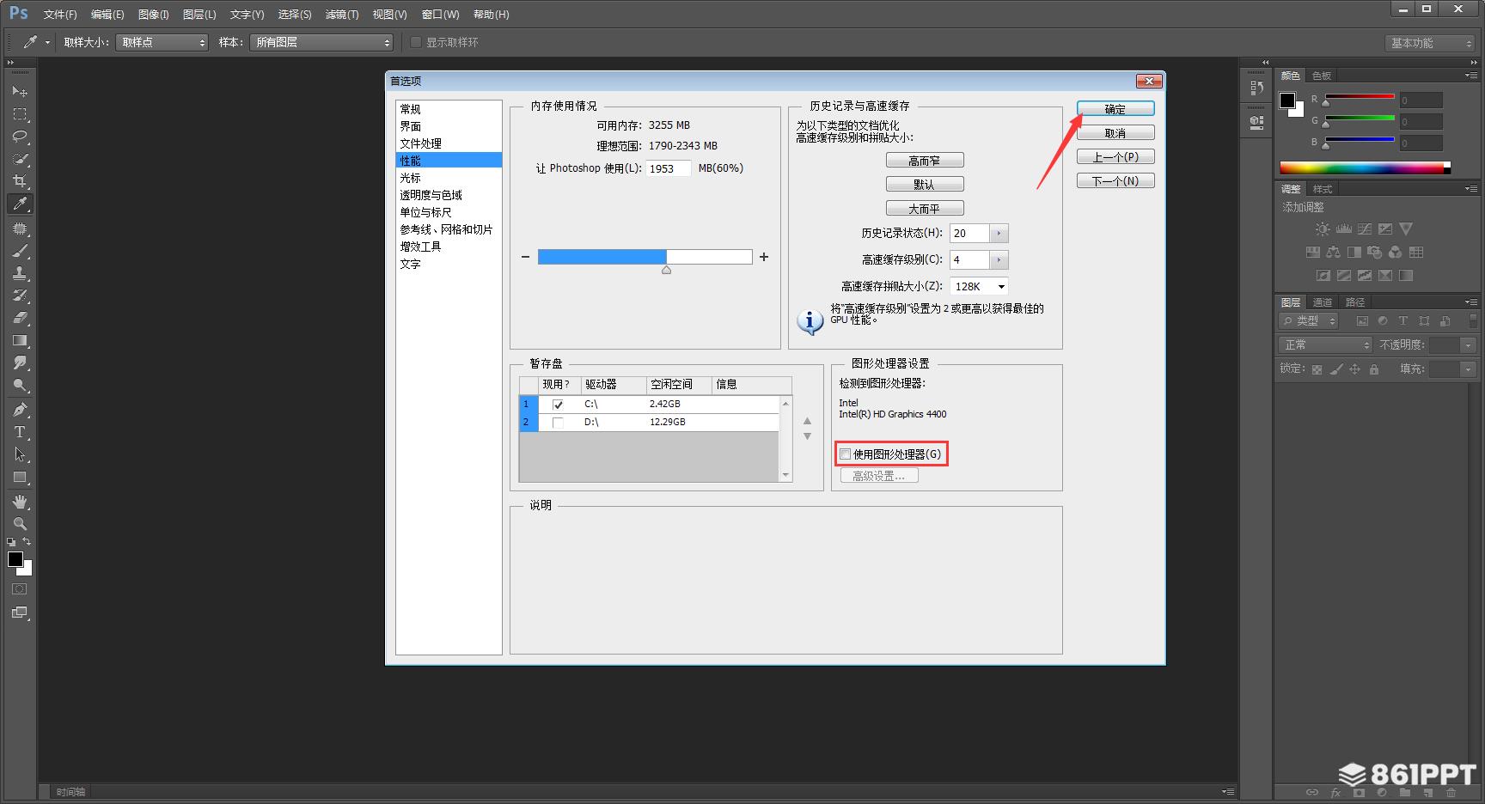Click the 确定 button
The image size is (1485, 804).
1115,109
